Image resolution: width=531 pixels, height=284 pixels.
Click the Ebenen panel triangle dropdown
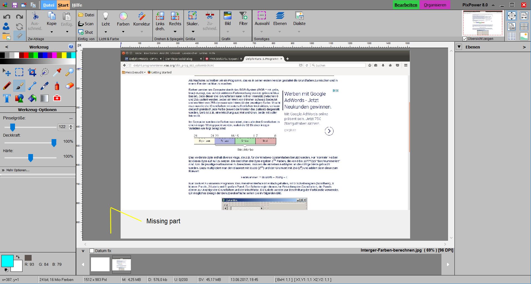coord(459,47)
